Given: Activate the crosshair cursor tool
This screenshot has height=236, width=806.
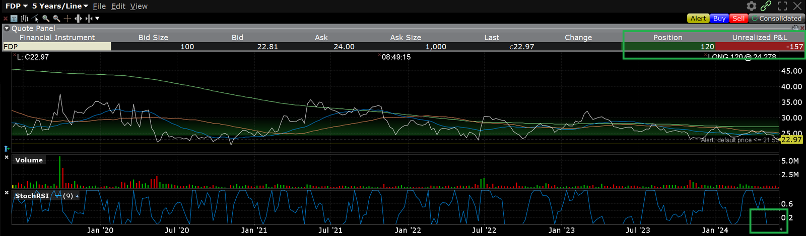Looking at the screenshot, I should (x=67, y=19).
